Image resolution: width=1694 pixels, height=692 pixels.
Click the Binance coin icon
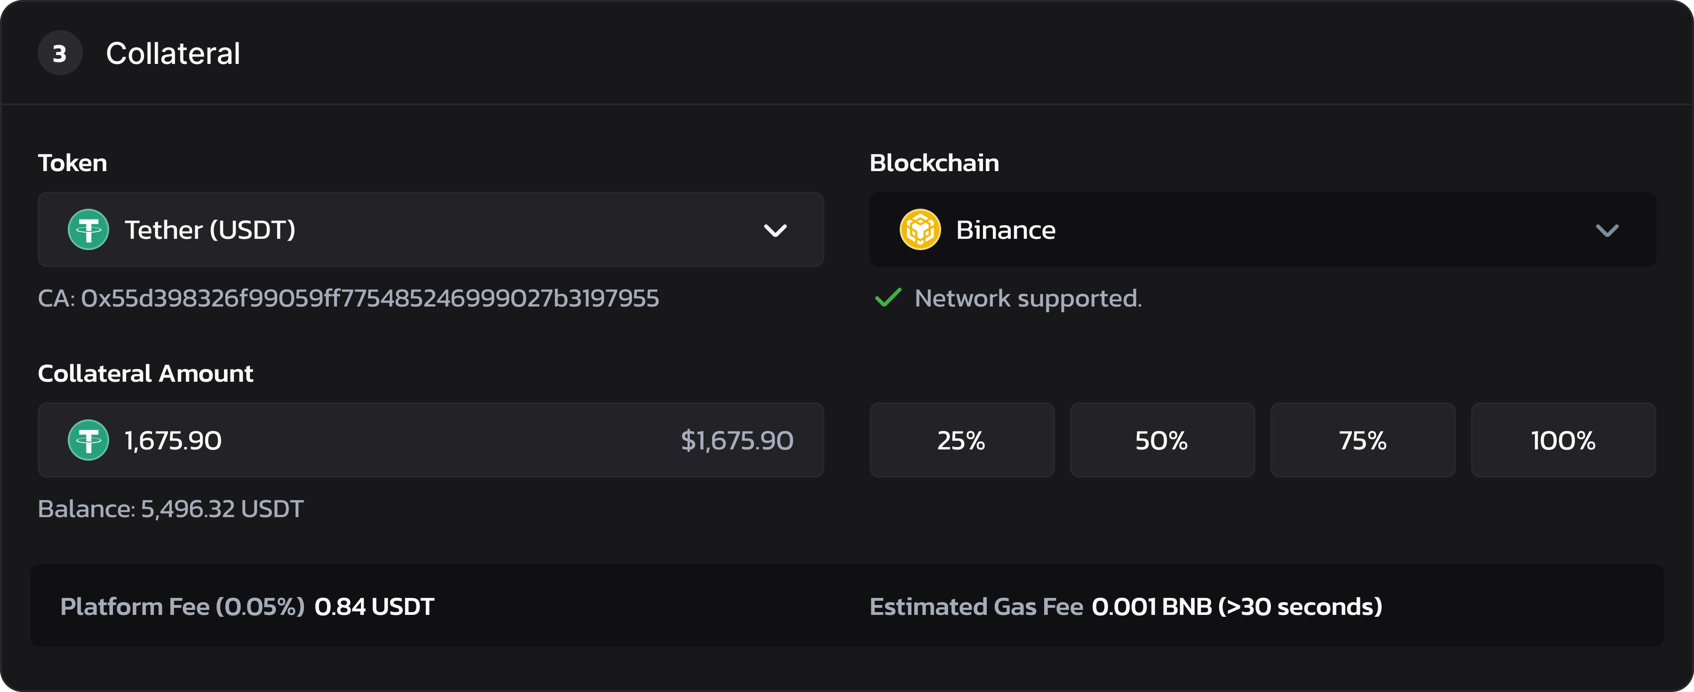(920, 230)
